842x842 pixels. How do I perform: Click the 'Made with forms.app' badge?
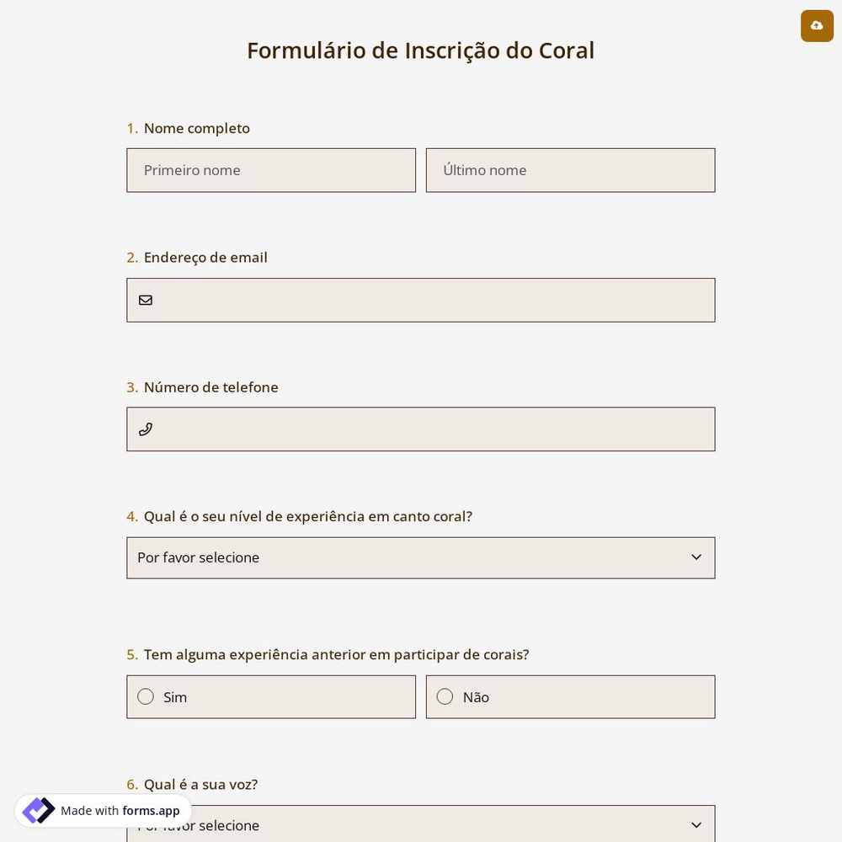[x=103, y=810]
